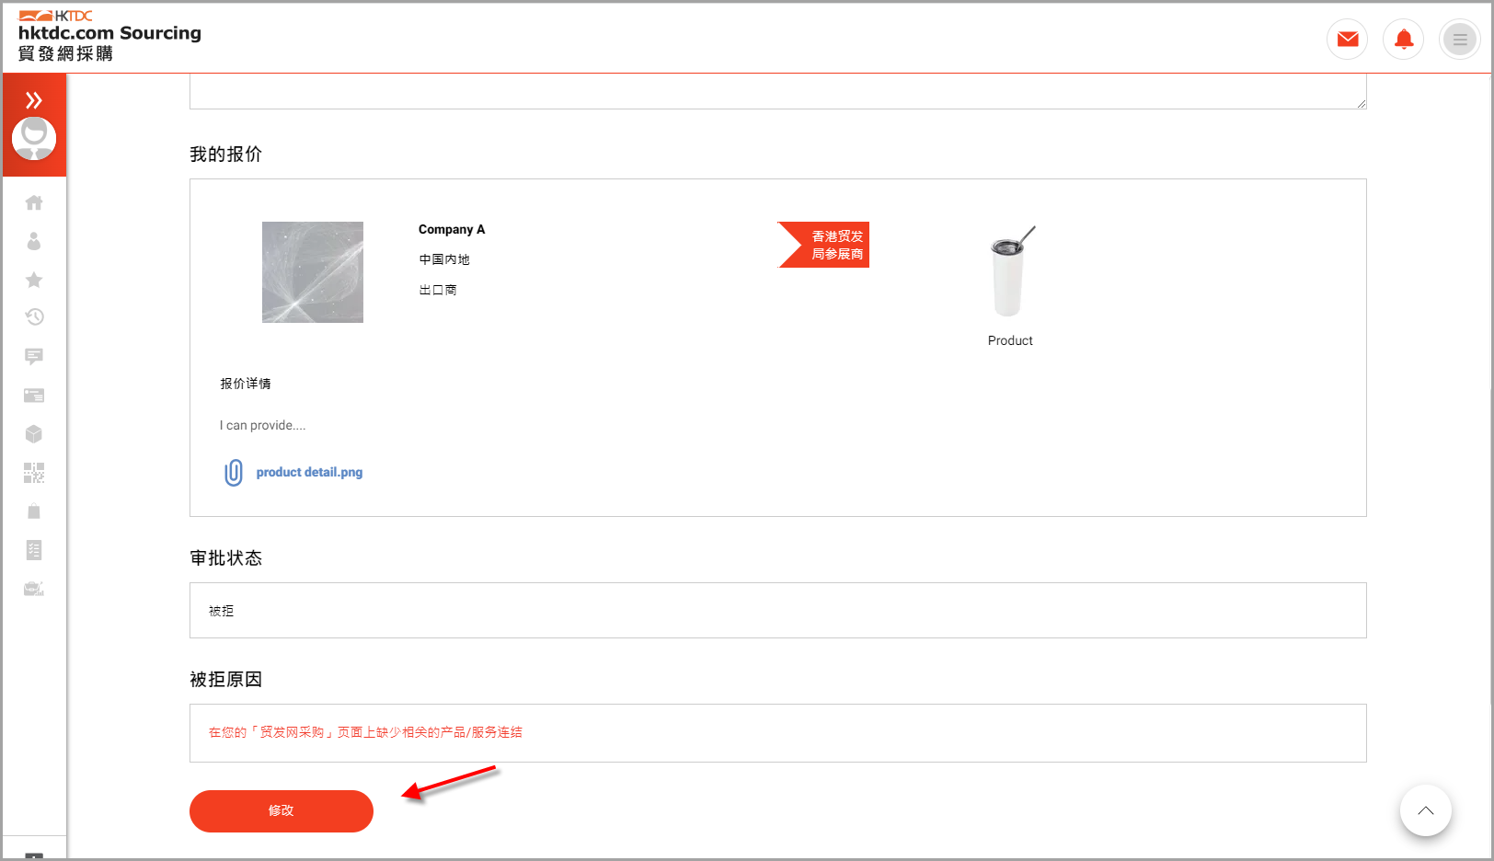Click the 我的报价 section heading
1494x861 pixels.
tap(226, 155)
